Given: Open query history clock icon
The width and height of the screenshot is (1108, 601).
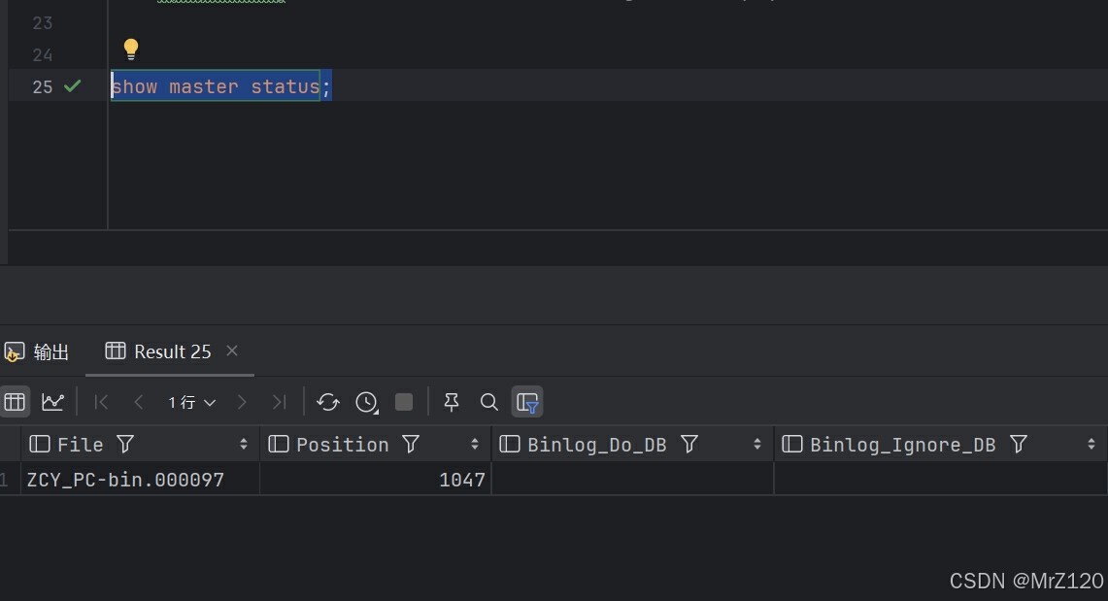Looking at the screenshot, I should [x=366, y=402].
